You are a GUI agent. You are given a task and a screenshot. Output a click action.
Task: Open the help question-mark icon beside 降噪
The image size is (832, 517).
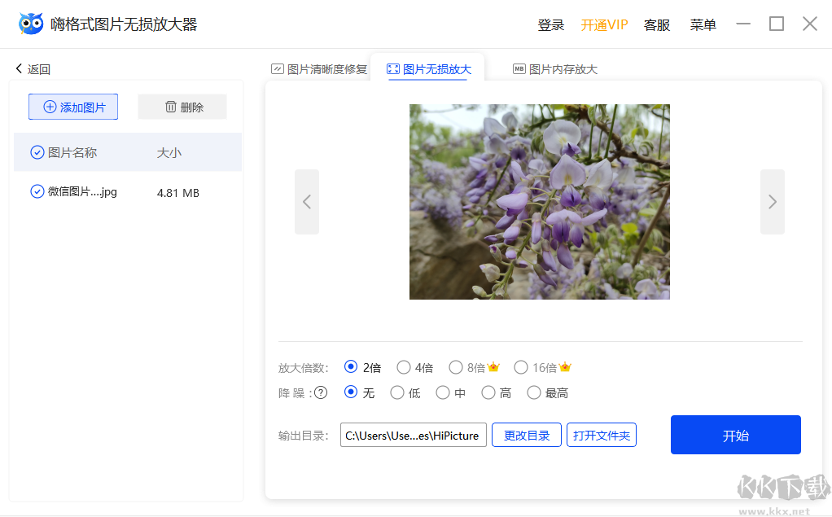point(322,392)
